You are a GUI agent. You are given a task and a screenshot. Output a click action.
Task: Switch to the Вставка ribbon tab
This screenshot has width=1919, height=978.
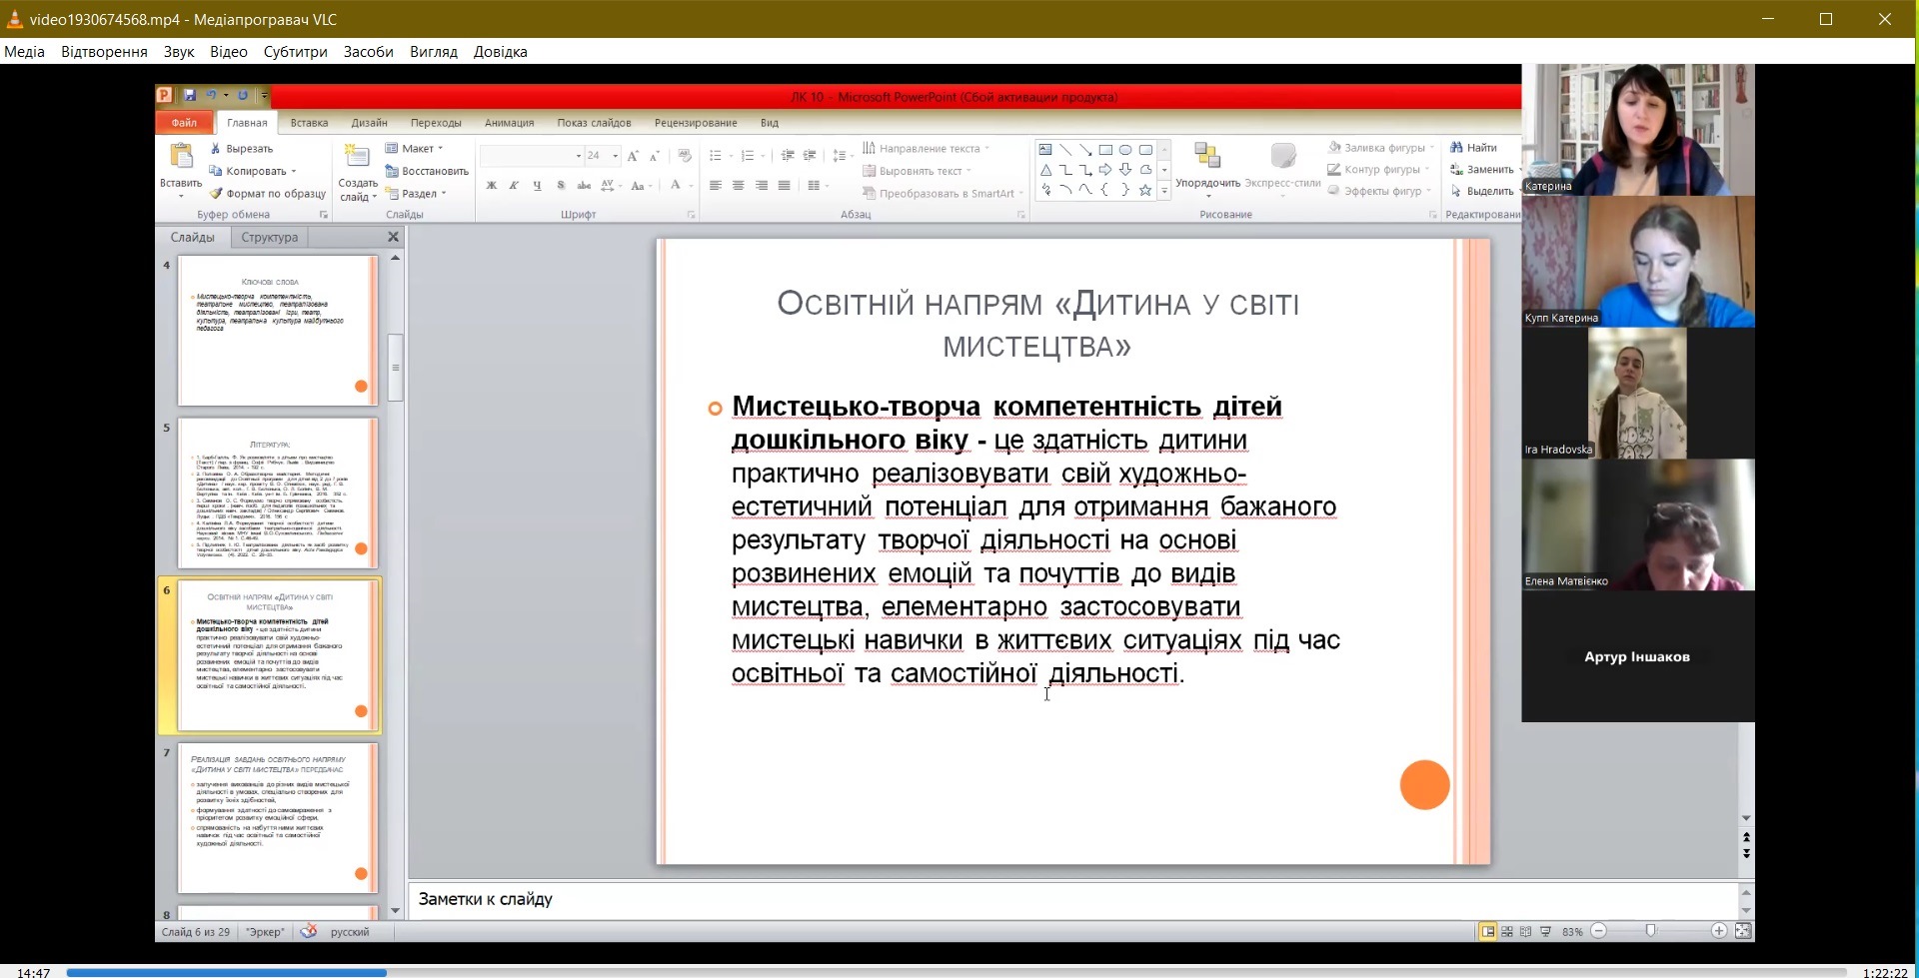click(309, 123)
